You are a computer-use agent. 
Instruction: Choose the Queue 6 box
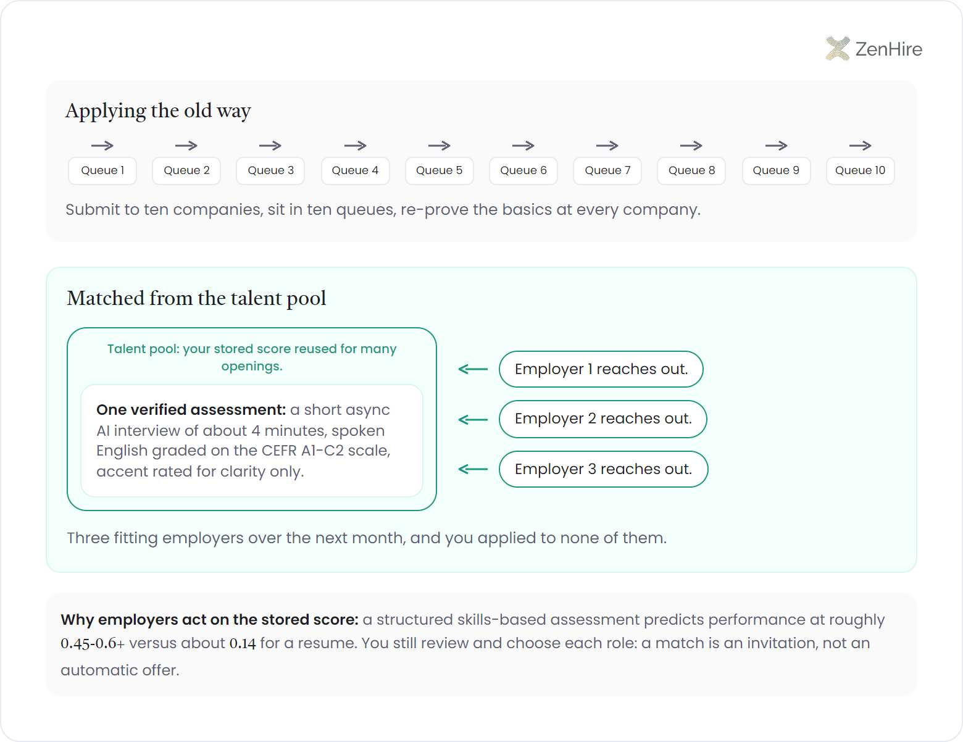point(523,170)
